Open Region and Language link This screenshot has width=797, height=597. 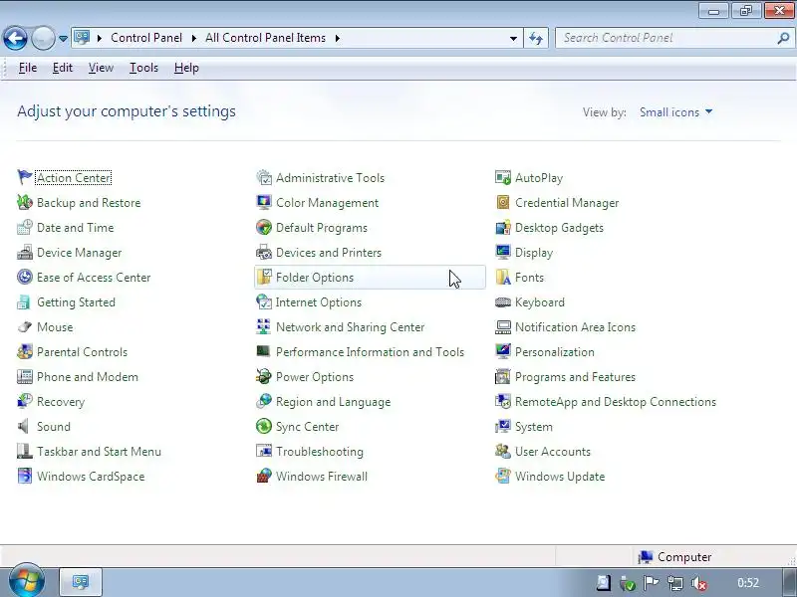tap(334, 402)
